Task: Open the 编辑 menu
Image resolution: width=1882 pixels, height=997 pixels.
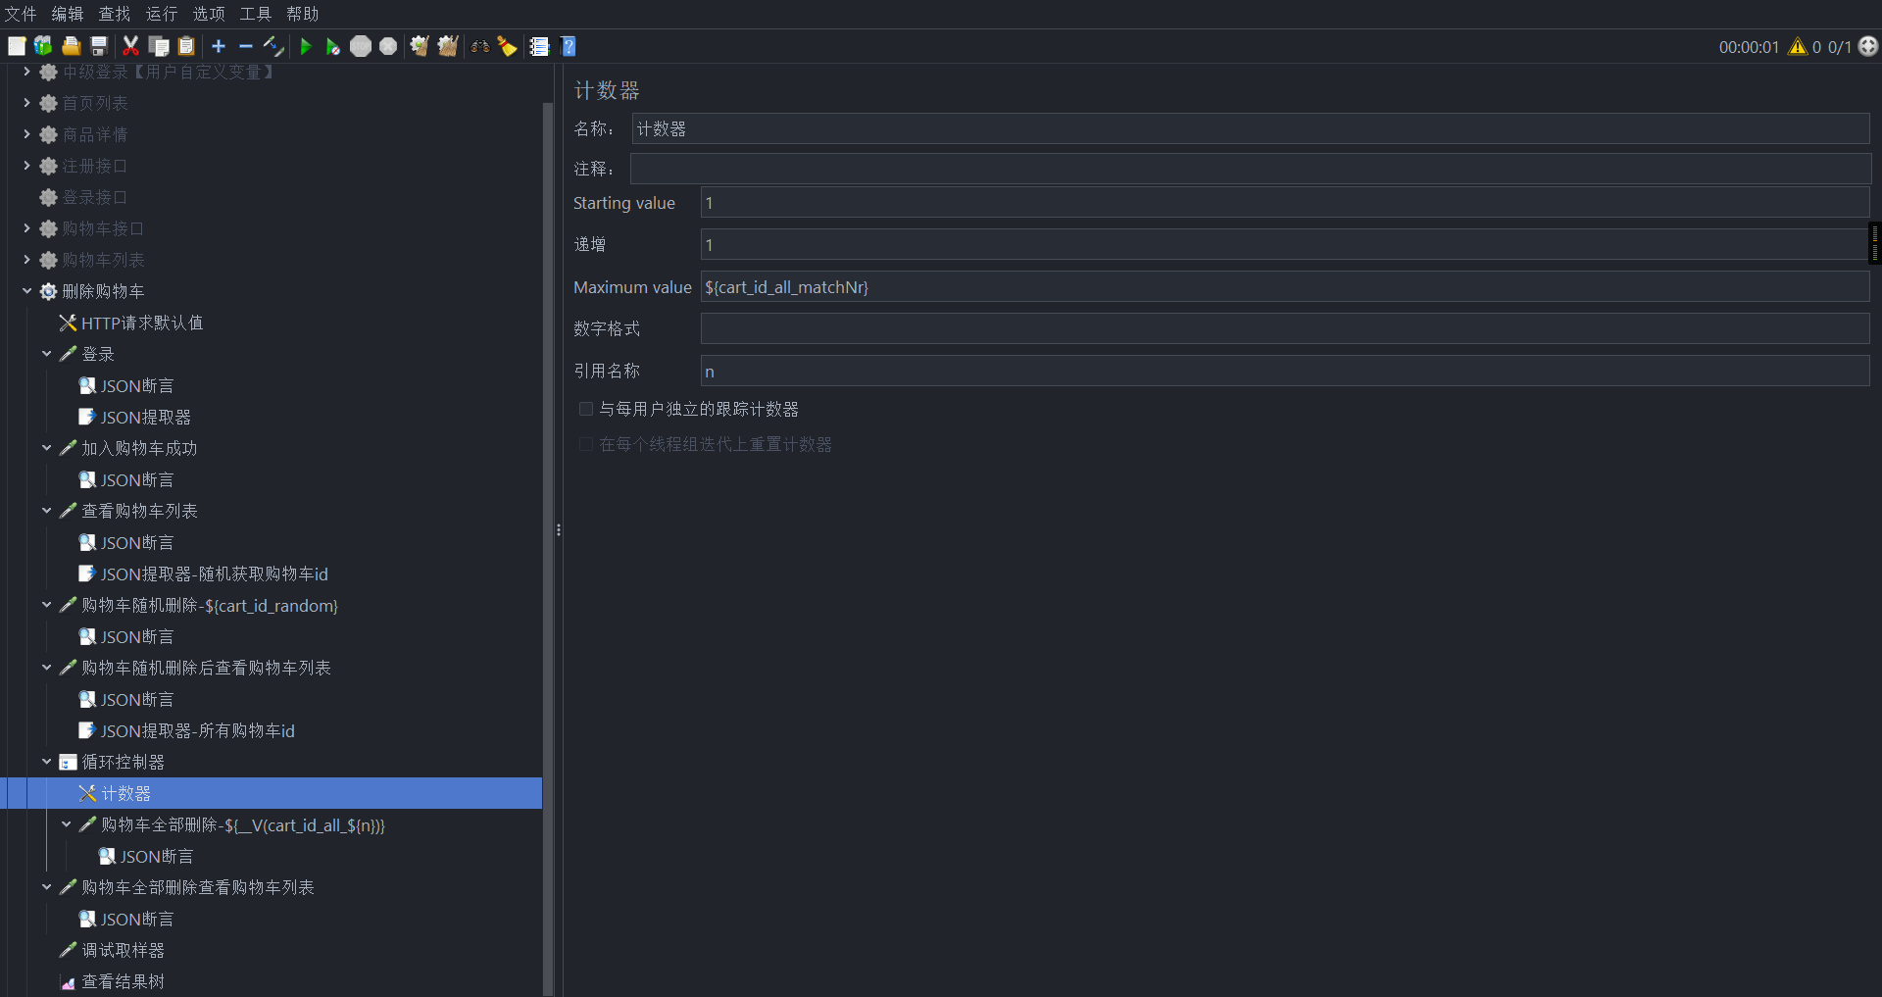Action: (68, 14)
